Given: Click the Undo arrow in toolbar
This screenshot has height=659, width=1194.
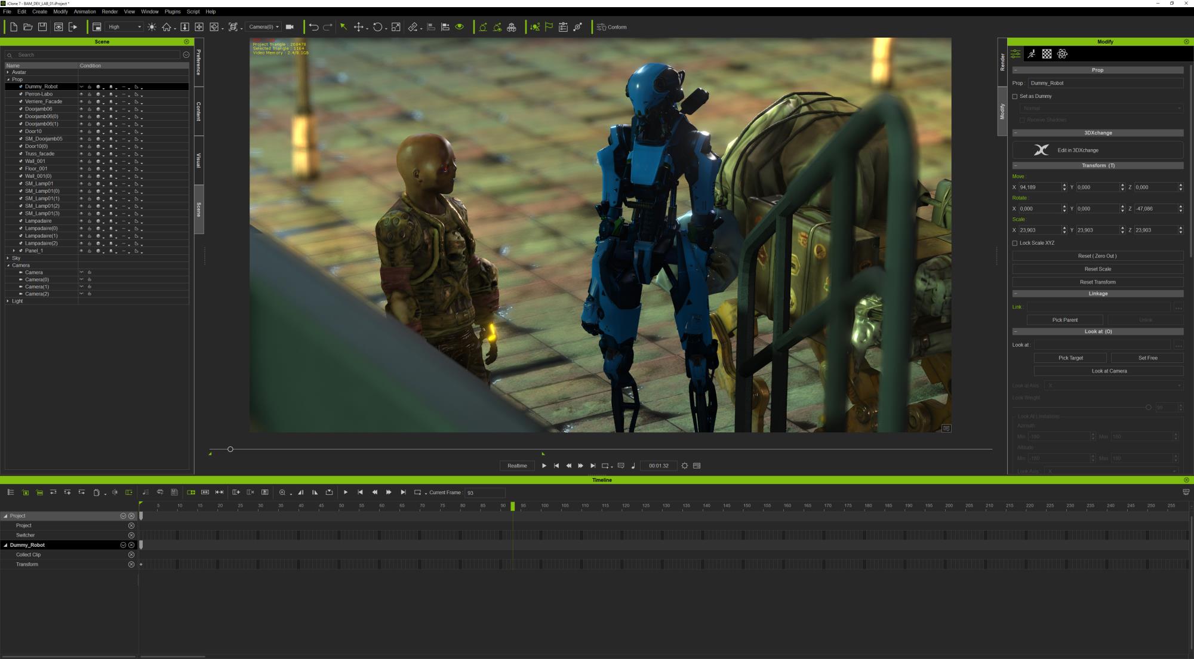Looking at the screenshot, I should 313,27.
